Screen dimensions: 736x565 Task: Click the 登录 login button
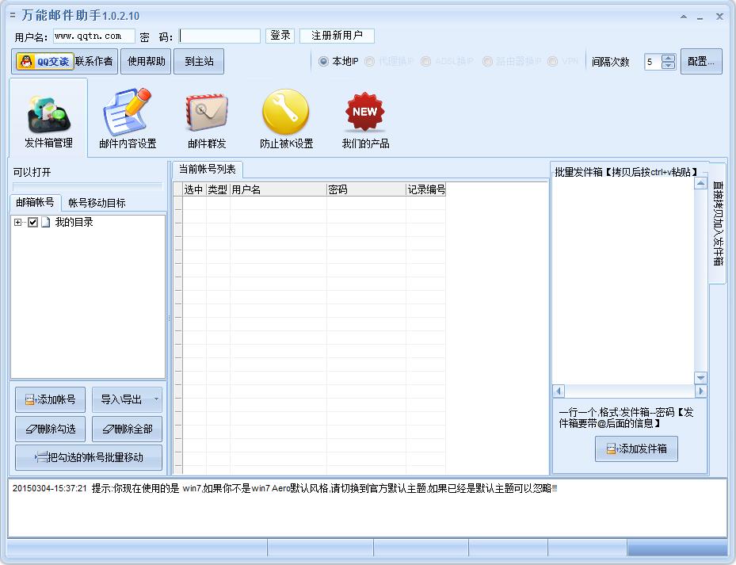[281, 35]
